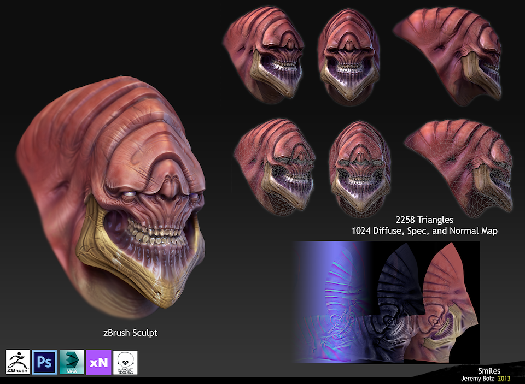The width and height of the screenshot is (525, 384).
Task: Click the Photoshop Ps icon
Action: (x=44, y=362)
